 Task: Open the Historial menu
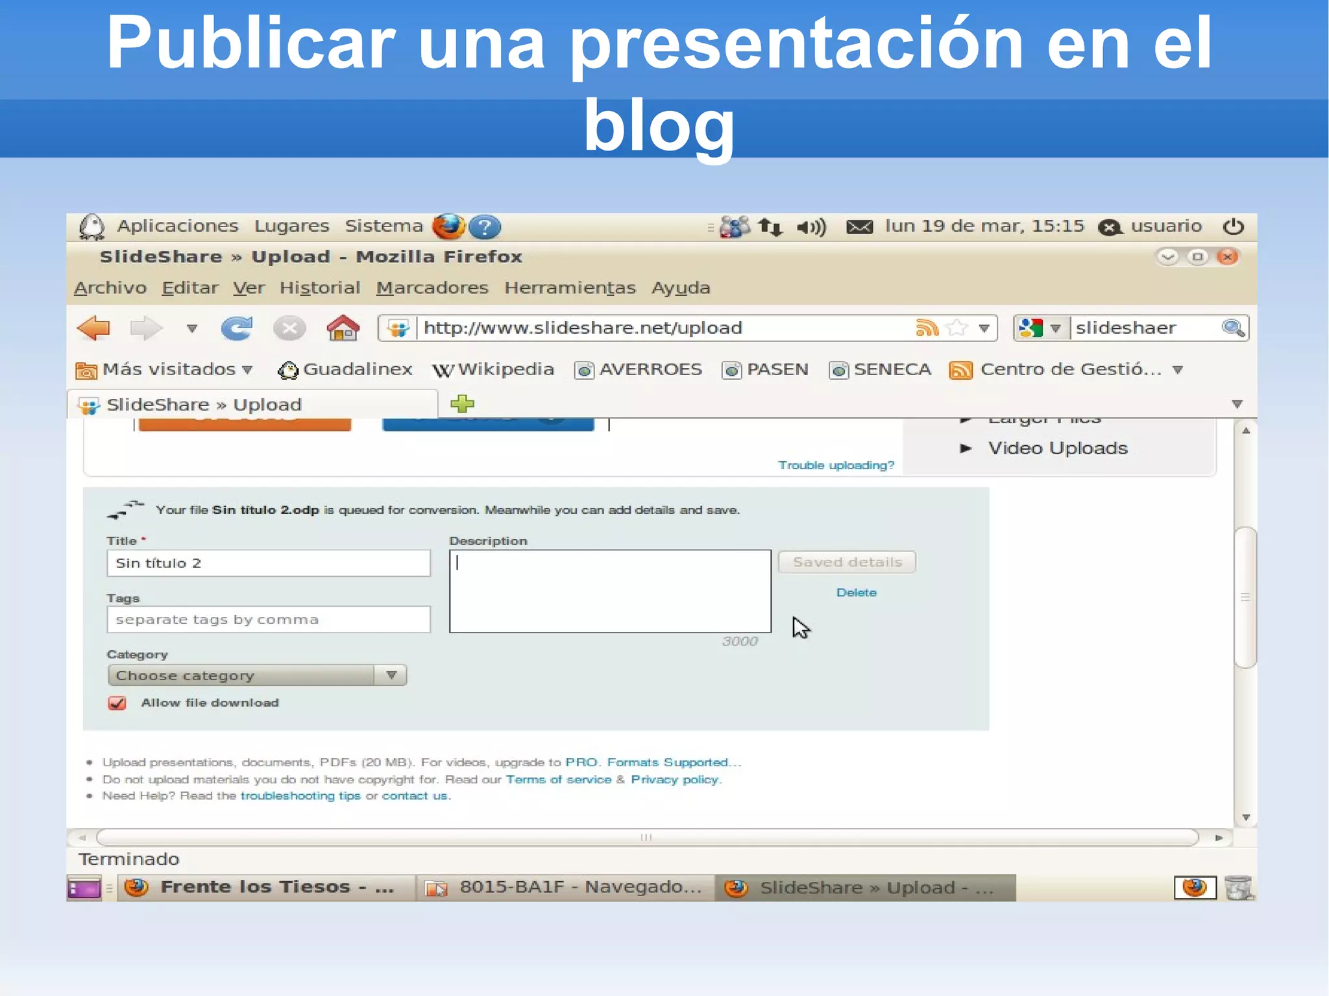320,287
